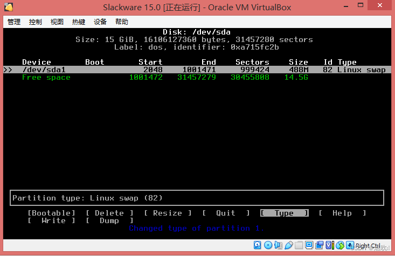Click the 1001471 end sector value
The width and height of the screenshot is (395, 256).
tap(199, 70)
